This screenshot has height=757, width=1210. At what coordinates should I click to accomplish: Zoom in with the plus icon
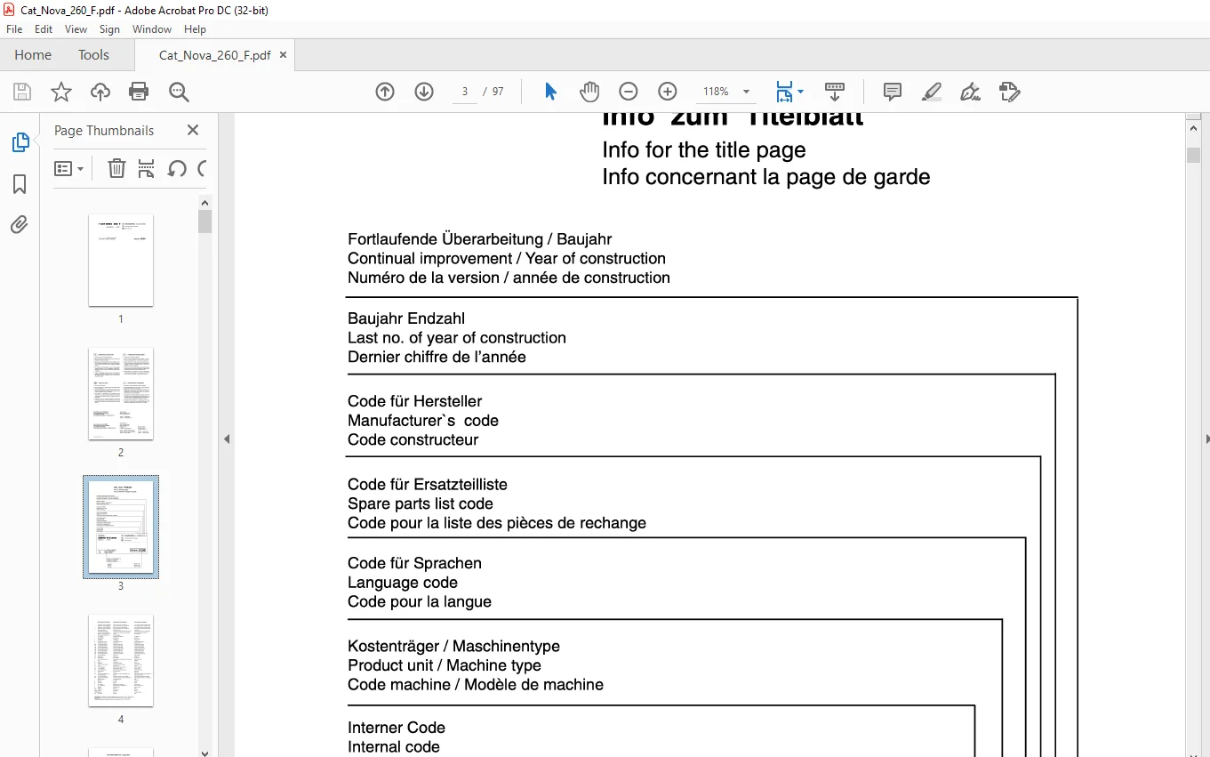tap(668, 92)
